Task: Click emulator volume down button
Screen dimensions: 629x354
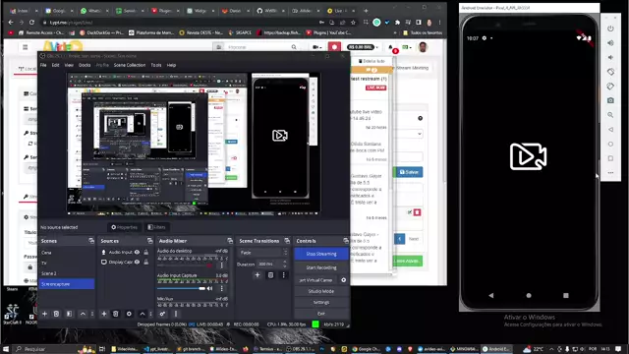Action: pyautogui.click(x=610, y=57)
